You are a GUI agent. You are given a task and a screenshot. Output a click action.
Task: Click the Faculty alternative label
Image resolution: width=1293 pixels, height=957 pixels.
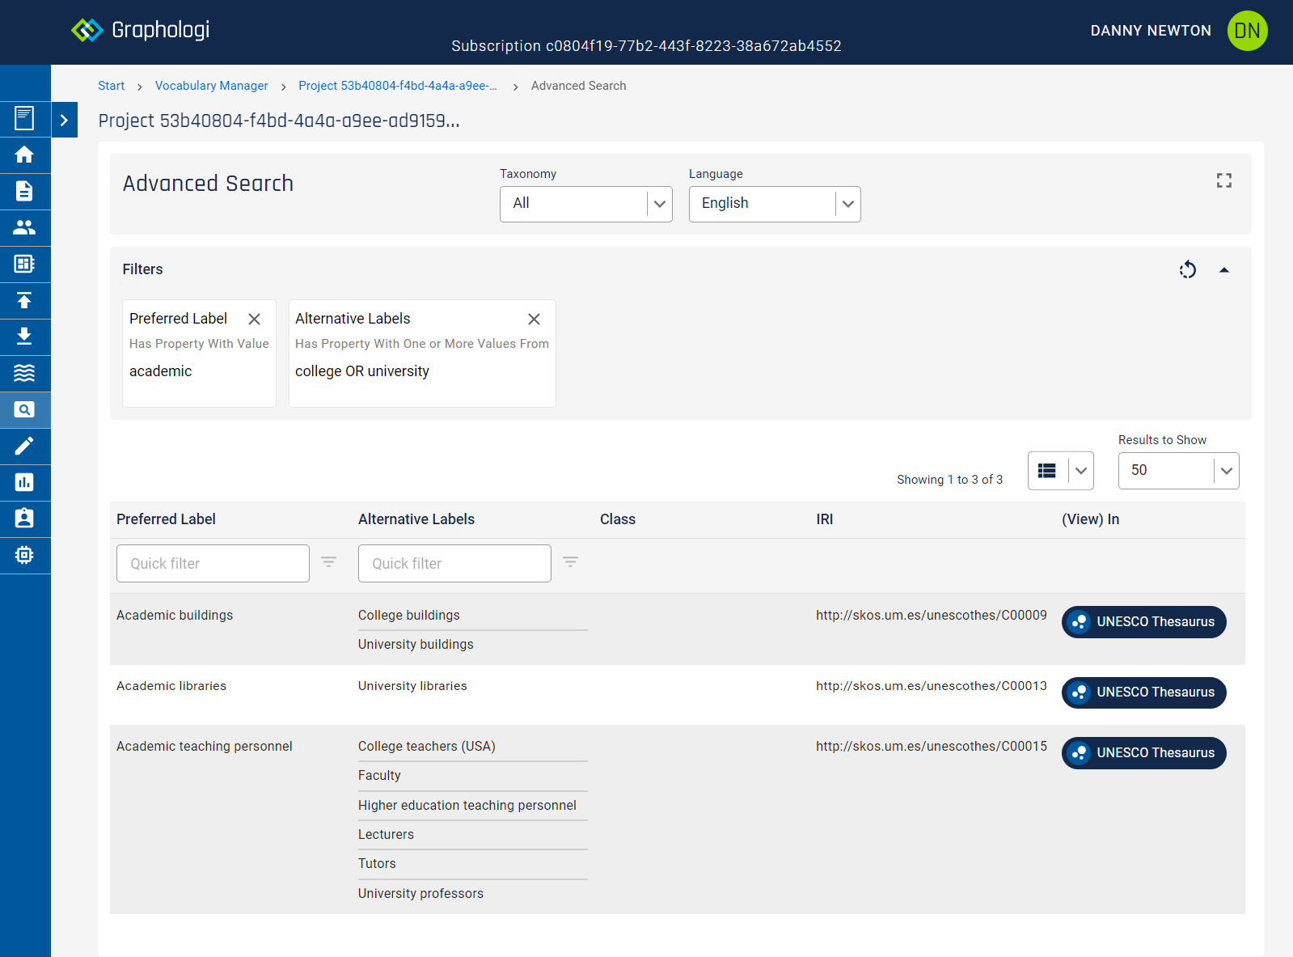379,776
